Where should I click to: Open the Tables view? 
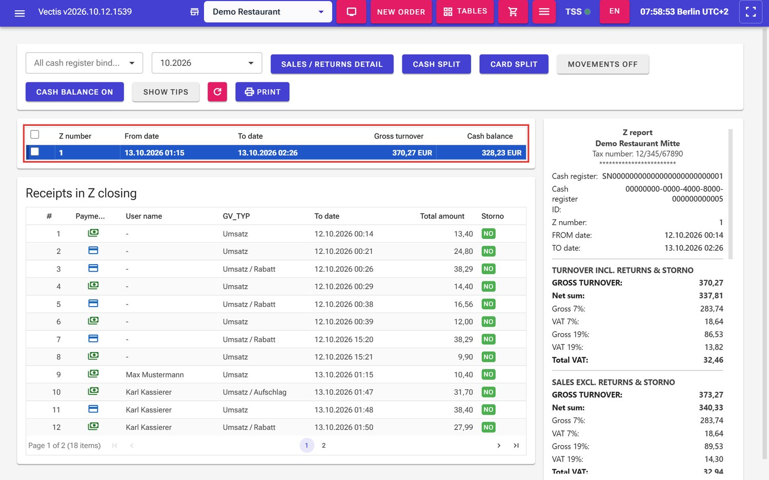tap(465, 12)
